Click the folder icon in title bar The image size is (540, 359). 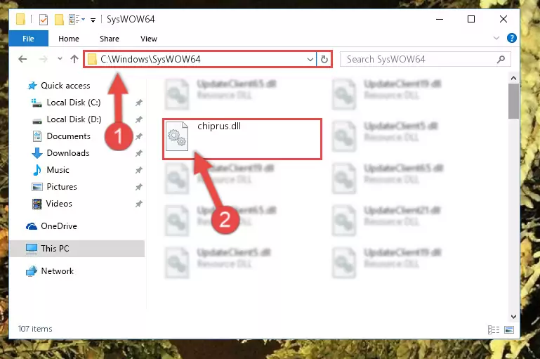click(20, 19)
